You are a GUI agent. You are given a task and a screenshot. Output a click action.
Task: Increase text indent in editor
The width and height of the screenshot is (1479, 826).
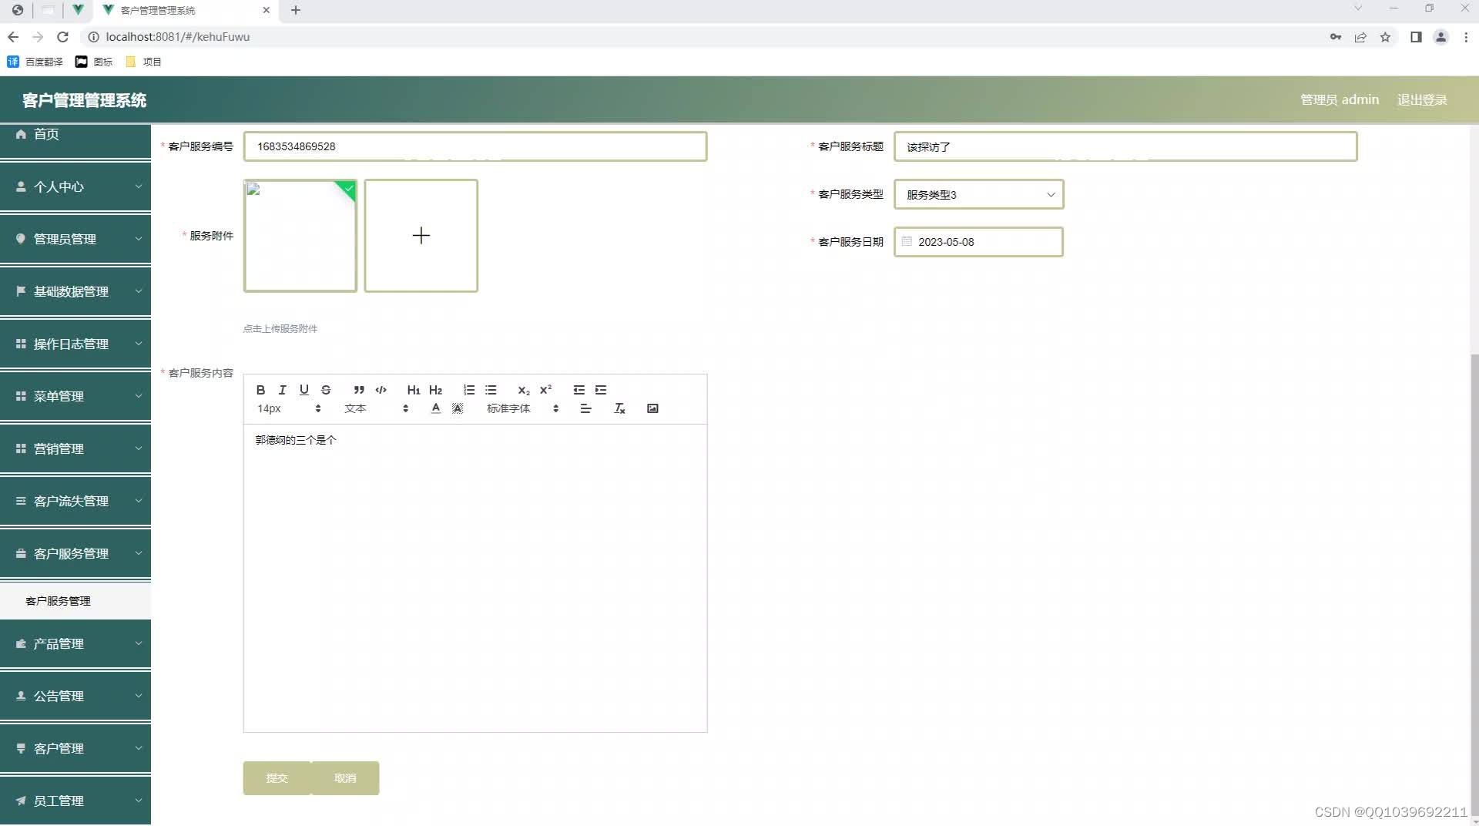pos(601,390)
